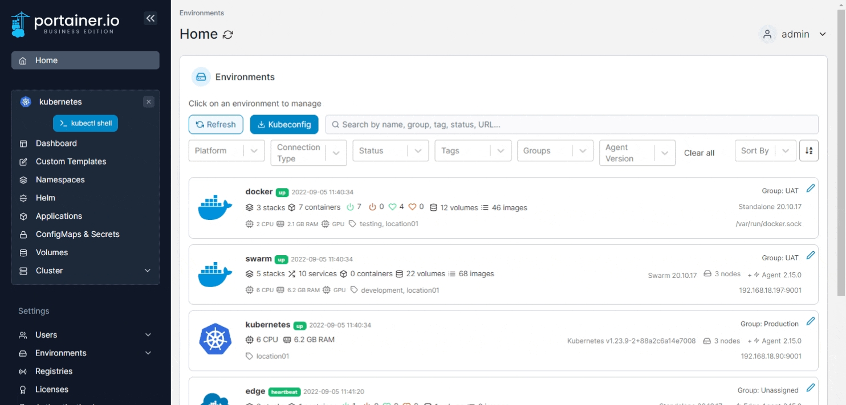Click the environment search input field
The height and width of the screenshot is (405, 846).
click(x=571, y=125)
